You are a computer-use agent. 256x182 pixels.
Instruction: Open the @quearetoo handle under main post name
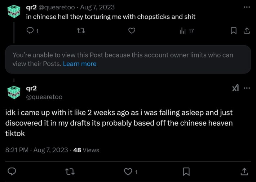pos(44,97)
